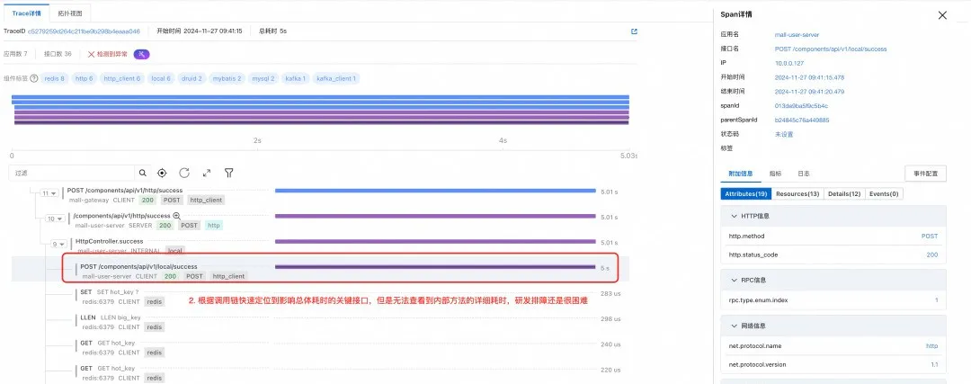The image size is (971, 384).
Task: Click the parentSpanId b24845c76a449885 link
Action: (802, 121)
